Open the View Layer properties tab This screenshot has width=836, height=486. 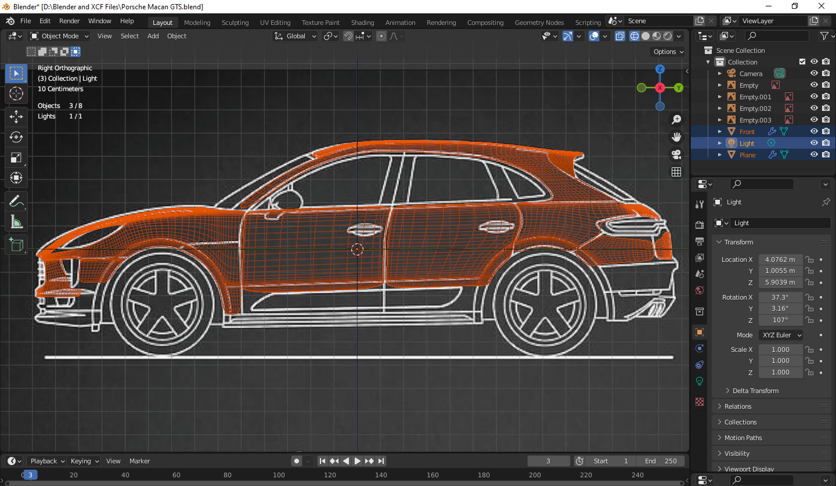[x=700, y=257]
